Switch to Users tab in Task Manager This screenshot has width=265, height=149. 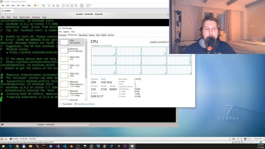98,35
